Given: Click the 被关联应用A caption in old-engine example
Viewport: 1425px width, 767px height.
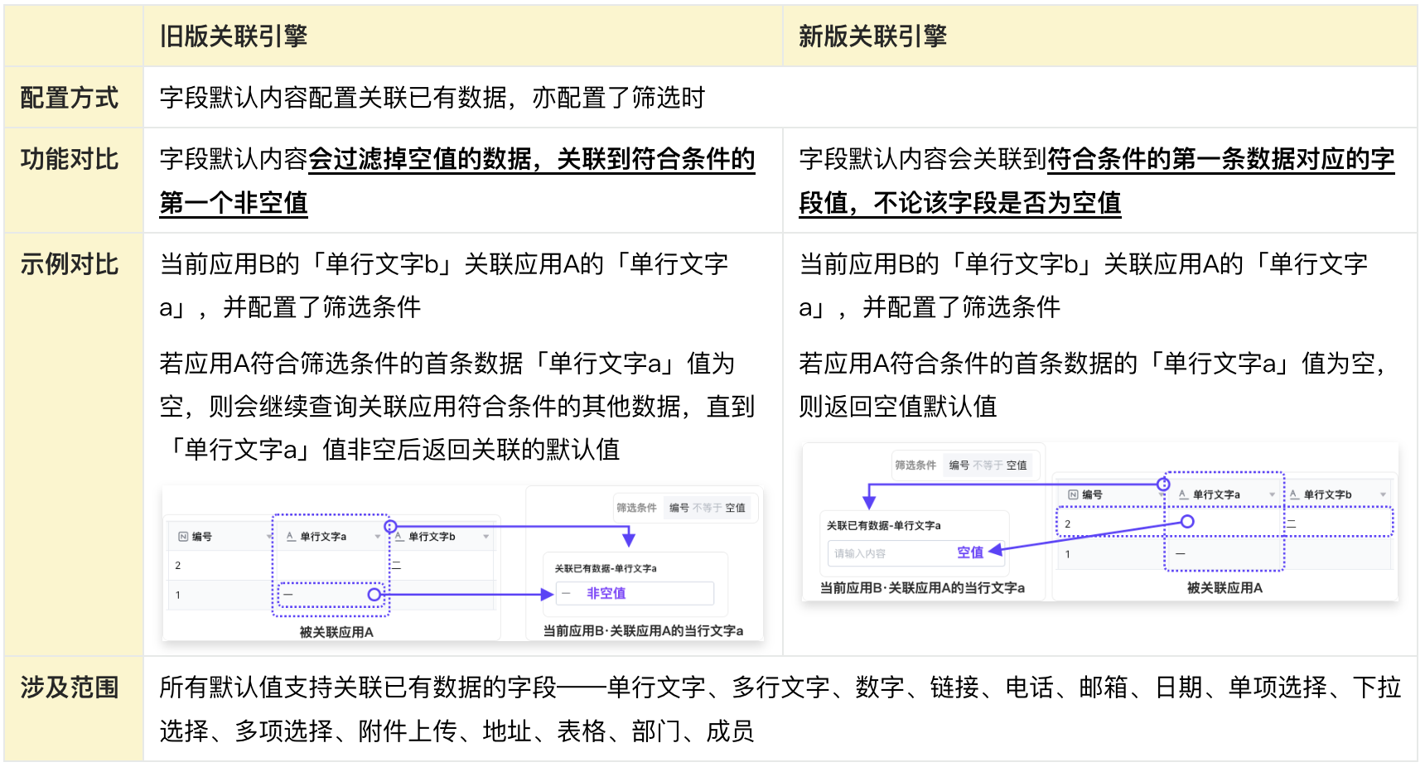Looking at the screenshot, I should (336, 632).
